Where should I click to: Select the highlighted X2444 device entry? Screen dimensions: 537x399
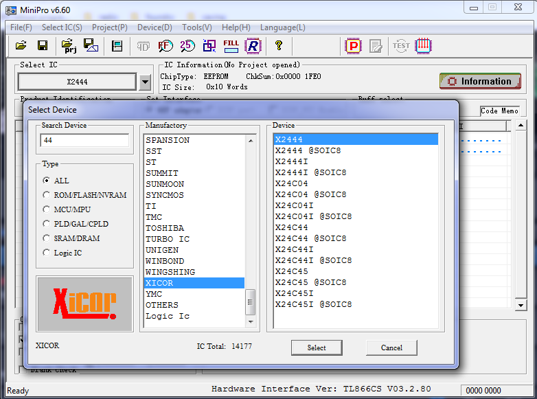click(356, 139)
